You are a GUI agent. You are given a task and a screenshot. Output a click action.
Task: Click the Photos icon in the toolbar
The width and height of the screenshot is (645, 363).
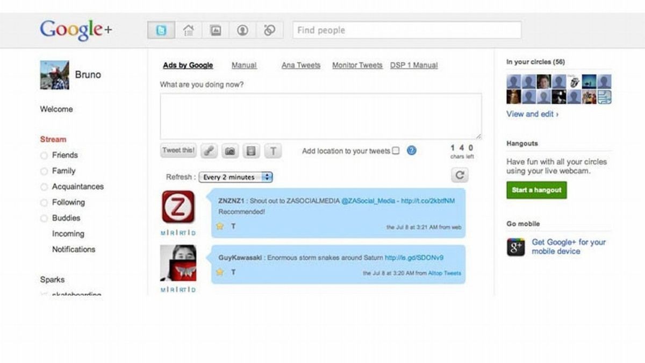pos(215,30)
